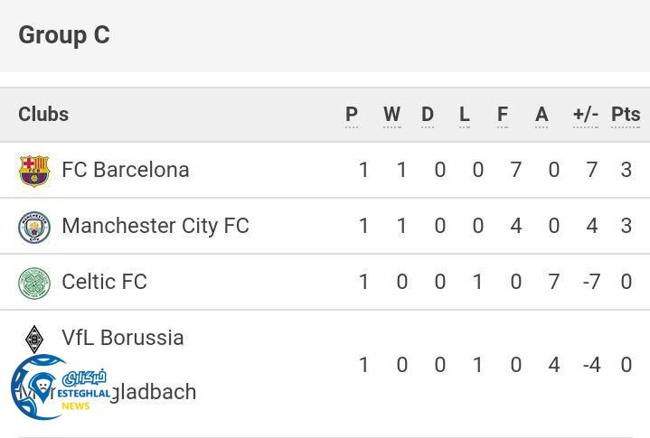Screen dimensions: 650x438
Task: Click the Celtic FC club crest
Action: click(34, 283)
